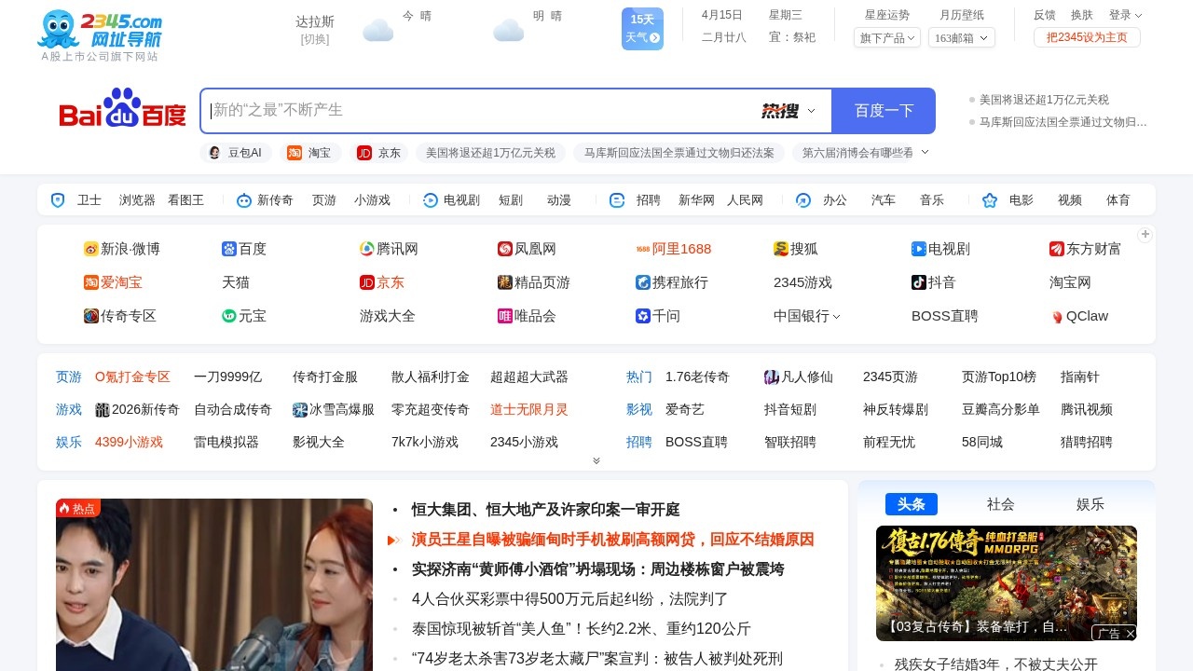Open the 旗下产品 dropdown
The image size is (1193, 671).
pyautogui.click(x=884, y=38)
